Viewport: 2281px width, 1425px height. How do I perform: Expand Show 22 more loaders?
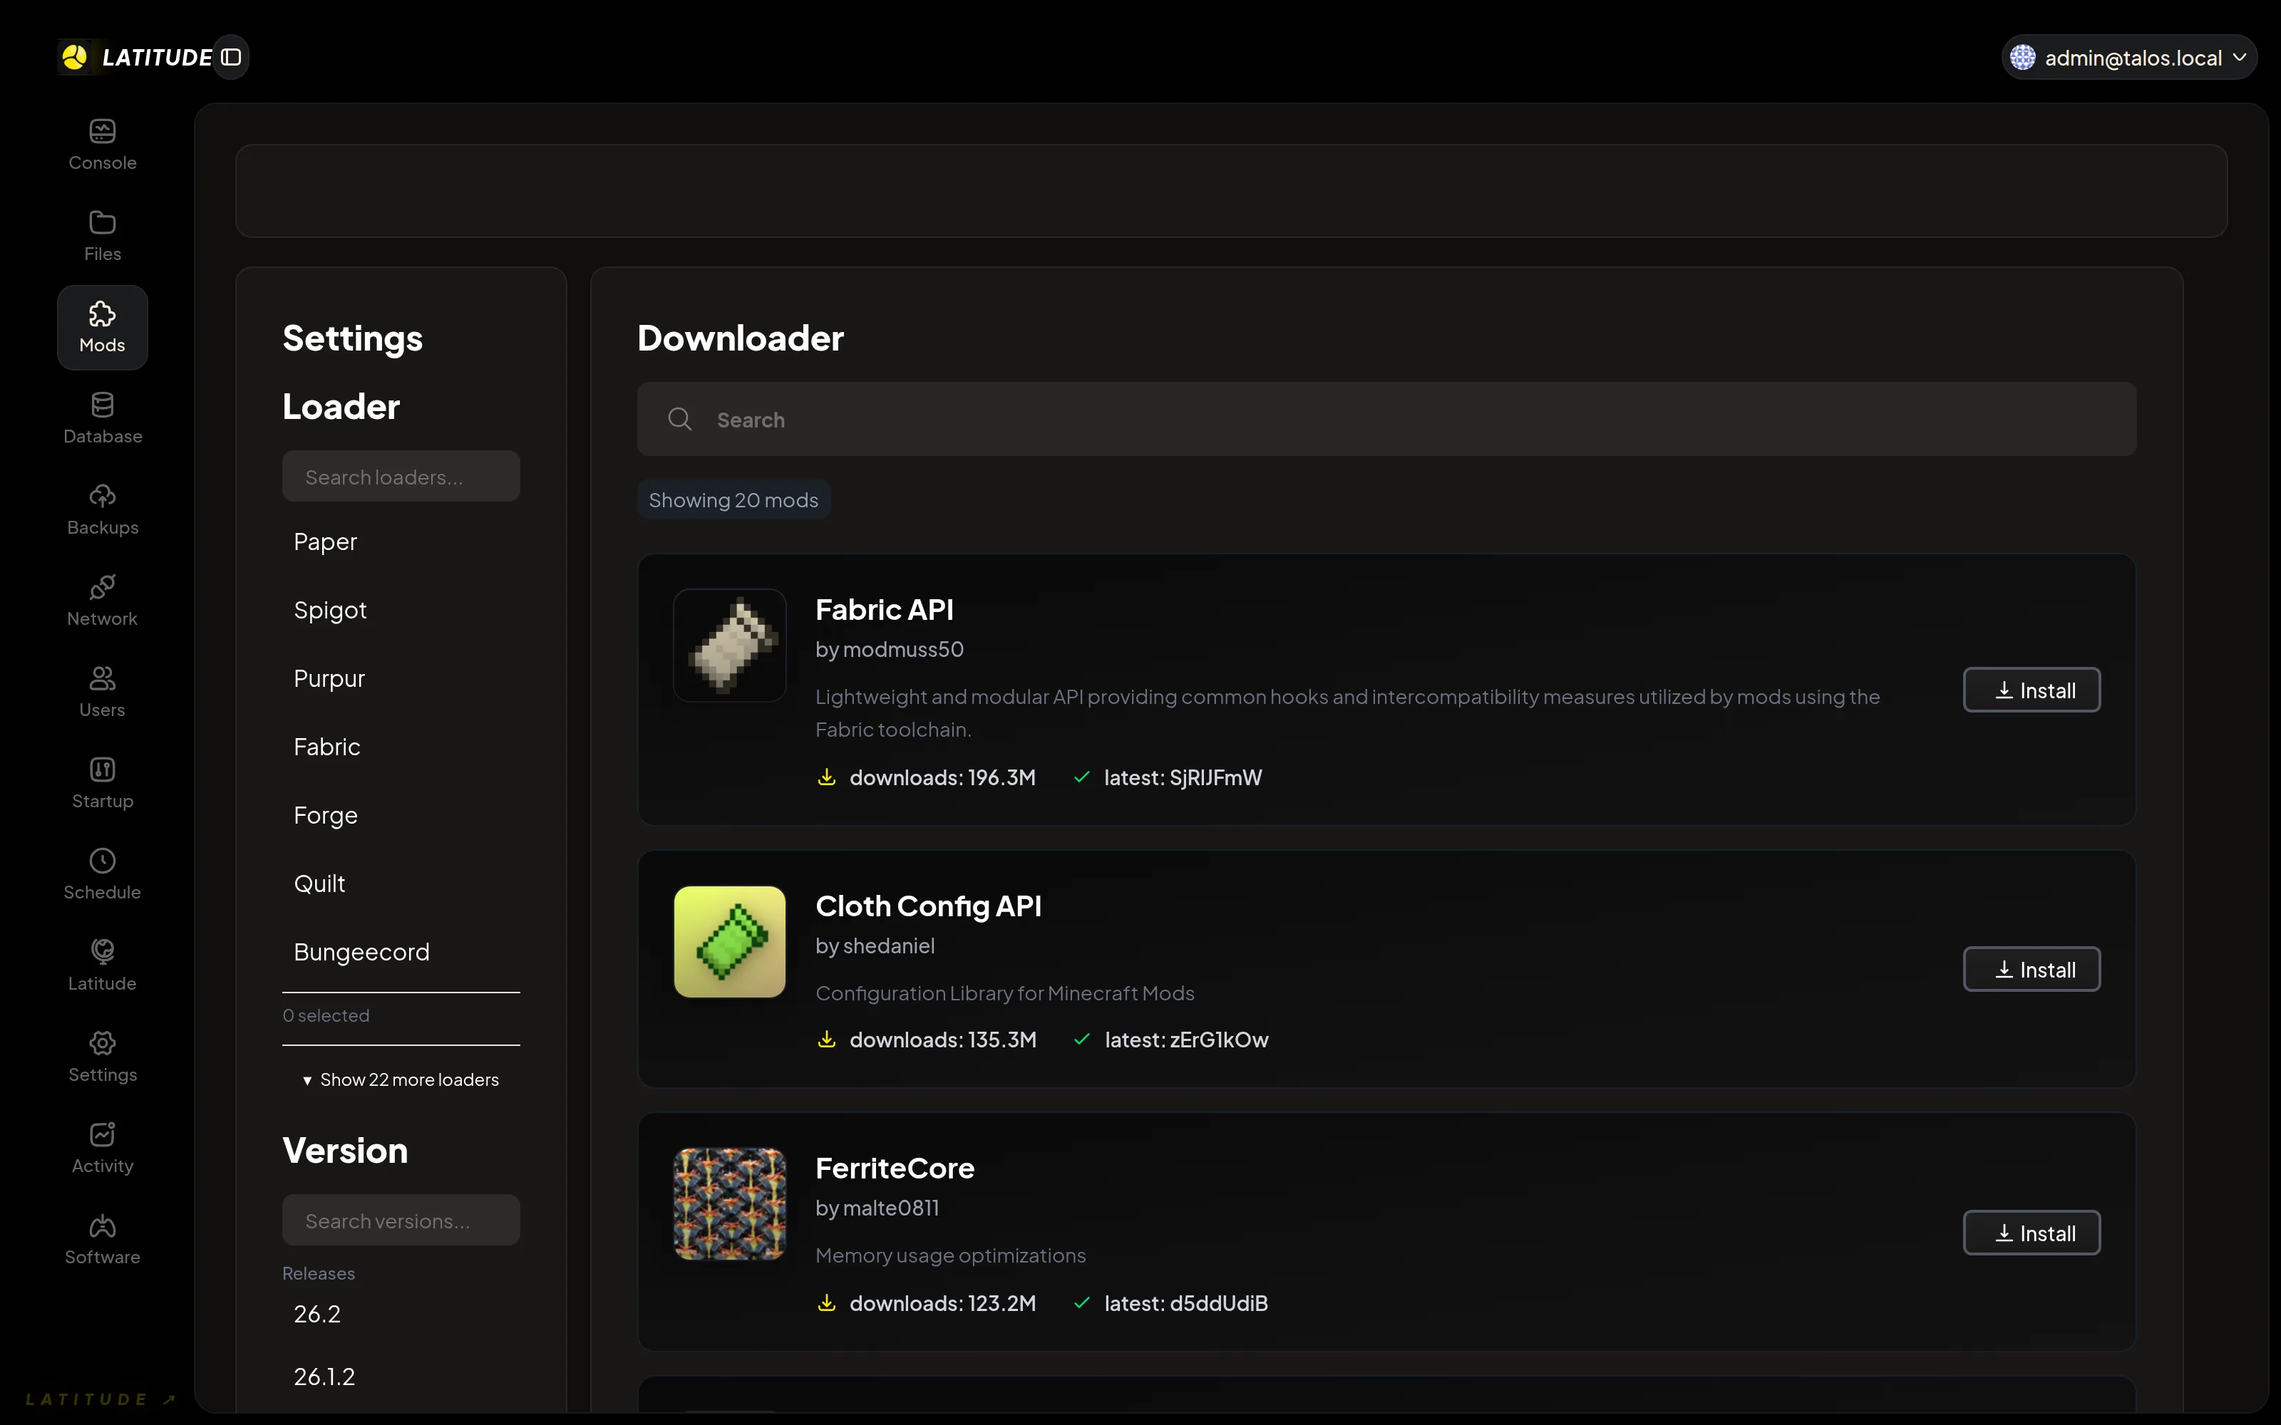point(401,1080)
